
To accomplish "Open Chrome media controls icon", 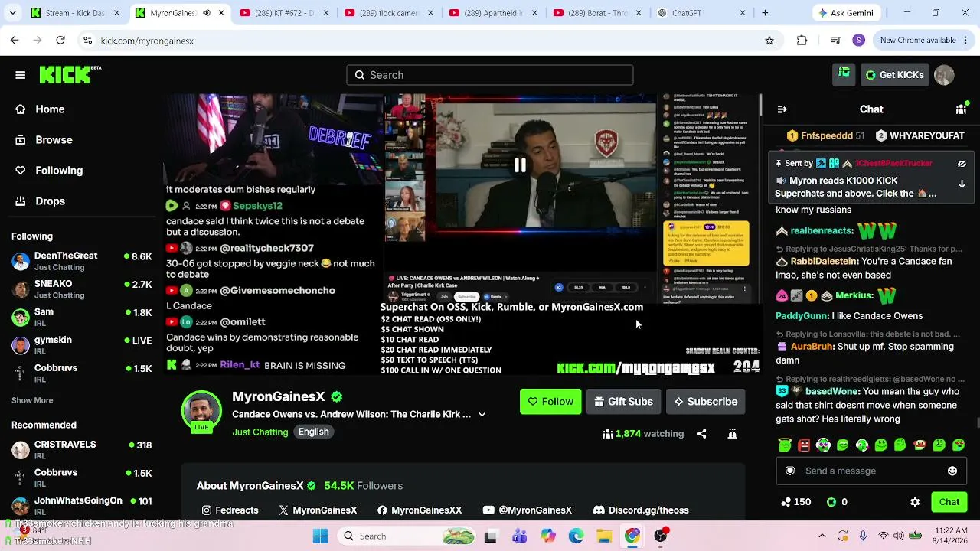I will pos(835,41).
